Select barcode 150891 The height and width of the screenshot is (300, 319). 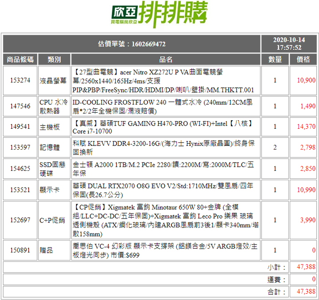20,250
